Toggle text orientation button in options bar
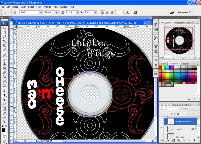201x144 pixels. click(15, 12)
